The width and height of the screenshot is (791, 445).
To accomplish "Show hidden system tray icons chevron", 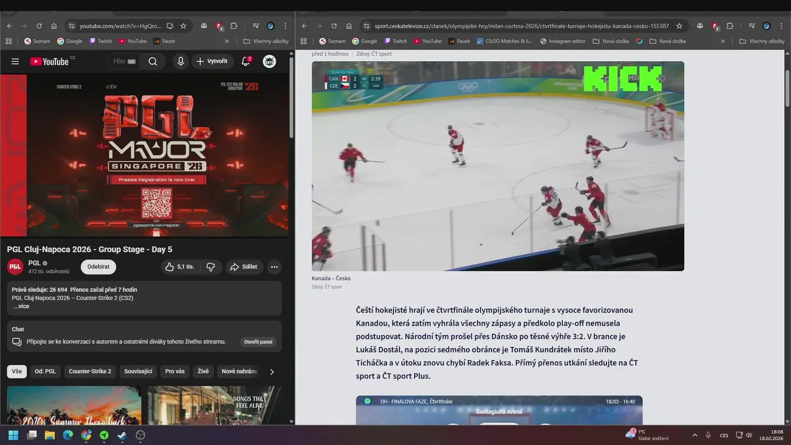I will click(x=695, y=435).
